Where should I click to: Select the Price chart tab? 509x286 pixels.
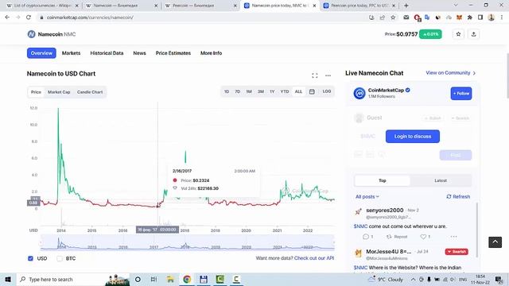click(x=36, y=92)
